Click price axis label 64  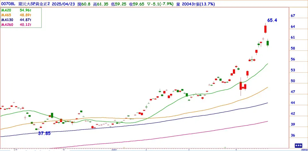[293, 27]
